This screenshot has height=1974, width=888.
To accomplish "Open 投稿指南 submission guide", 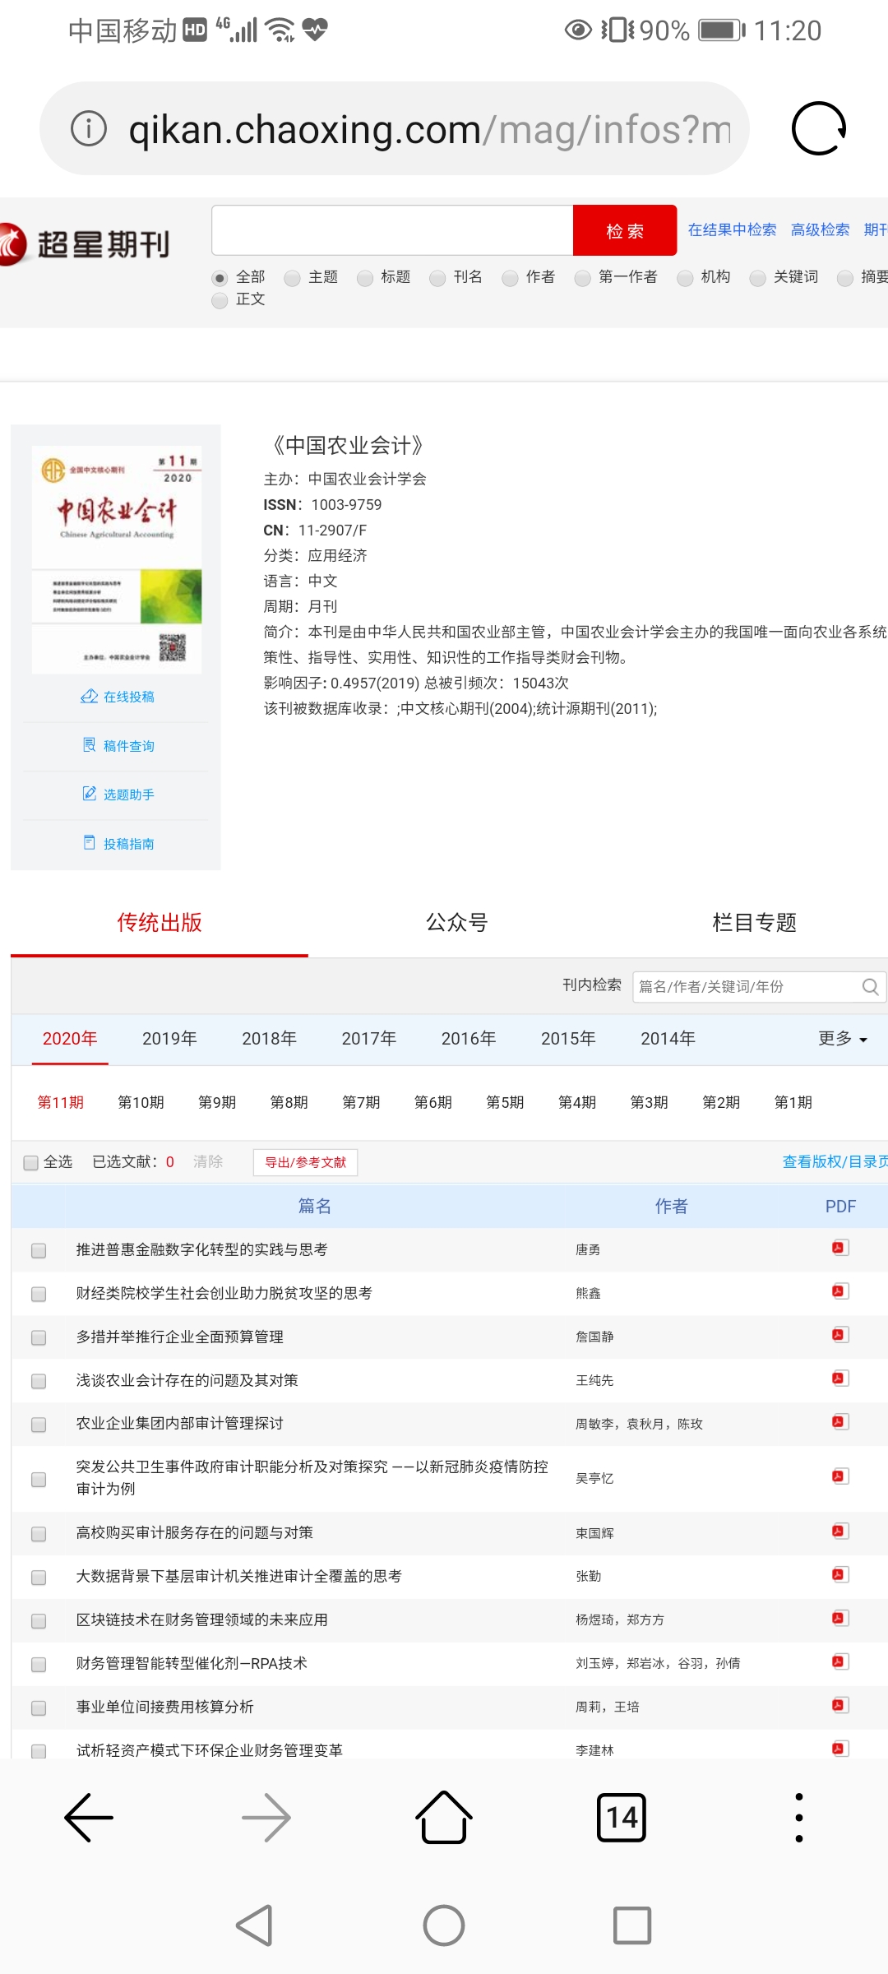I will 118,844.
